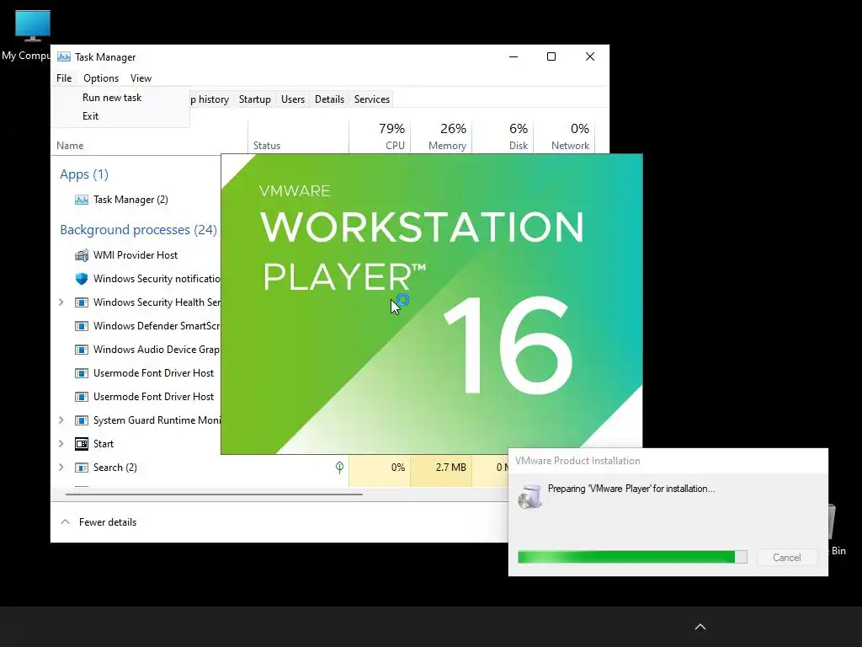This screenshot has width=862, height=647.
Task: Click WMI Provider Host process icon
Action: coord(82,255)
